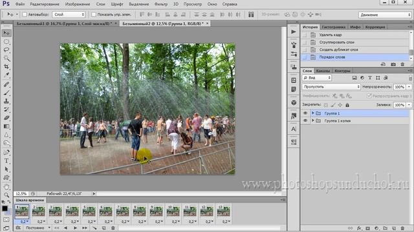This screenshot has width=414, height=232.
Task: Add layer style via fx icon
Action: click(359, 228)
